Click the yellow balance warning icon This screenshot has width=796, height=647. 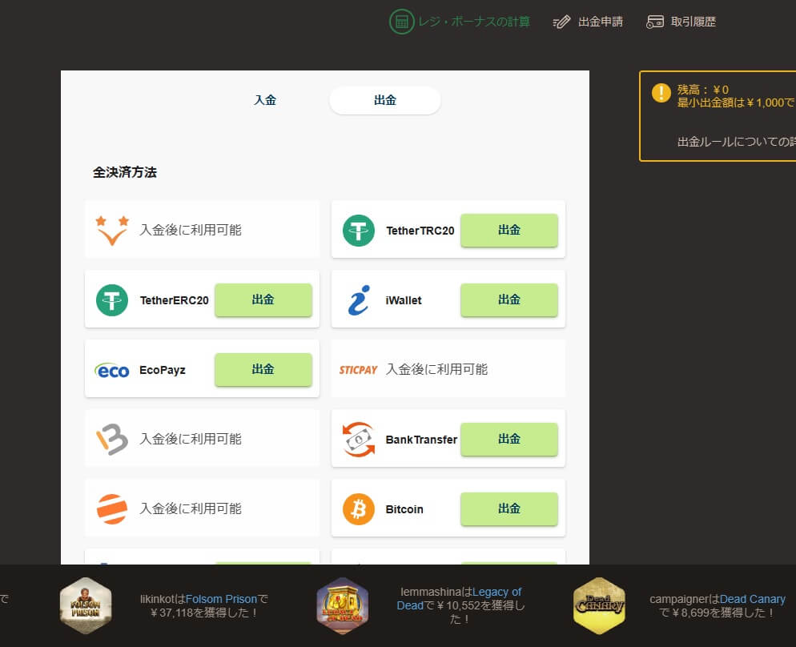(x=661, y=93)
